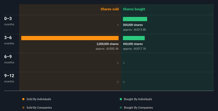The width and height of the screenshot is (218, 111).
Task: Click the 500,000 shares value
Action: [x=133, y=25]
